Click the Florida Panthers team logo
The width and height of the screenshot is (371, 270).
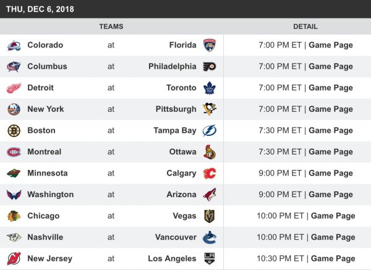(x=210, y=45)
